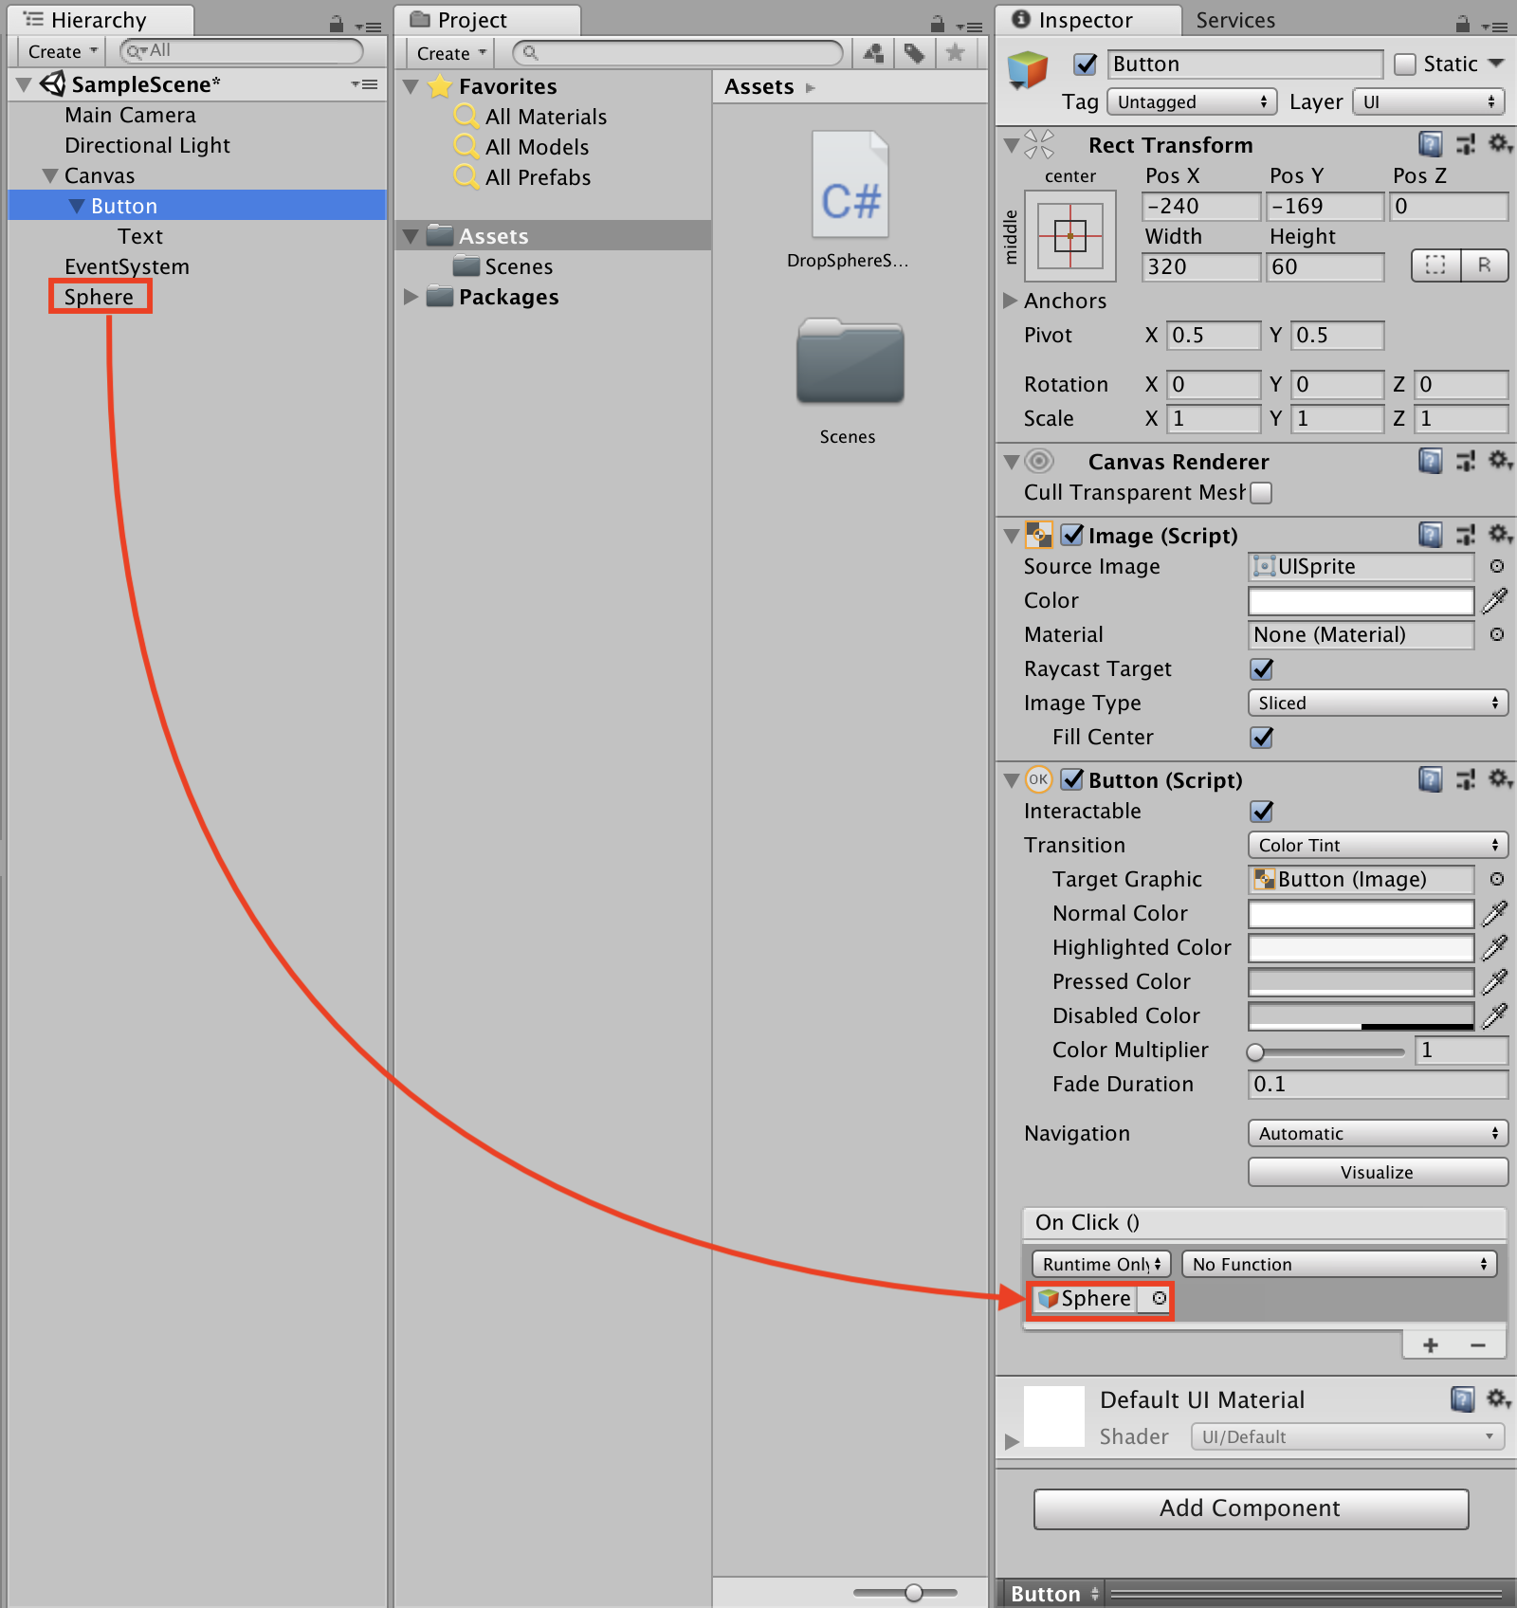
Task: Switch to the Services tab
Action: (1234, 20)
